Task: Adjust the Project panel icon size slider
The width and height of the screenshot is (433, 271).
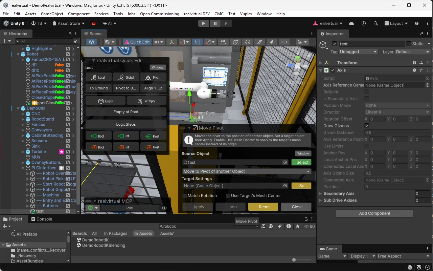Action: [302, 260]
